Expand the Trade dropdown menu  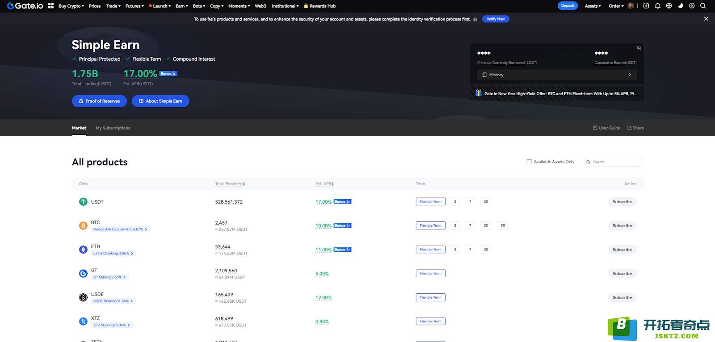(x=113, y=6)
